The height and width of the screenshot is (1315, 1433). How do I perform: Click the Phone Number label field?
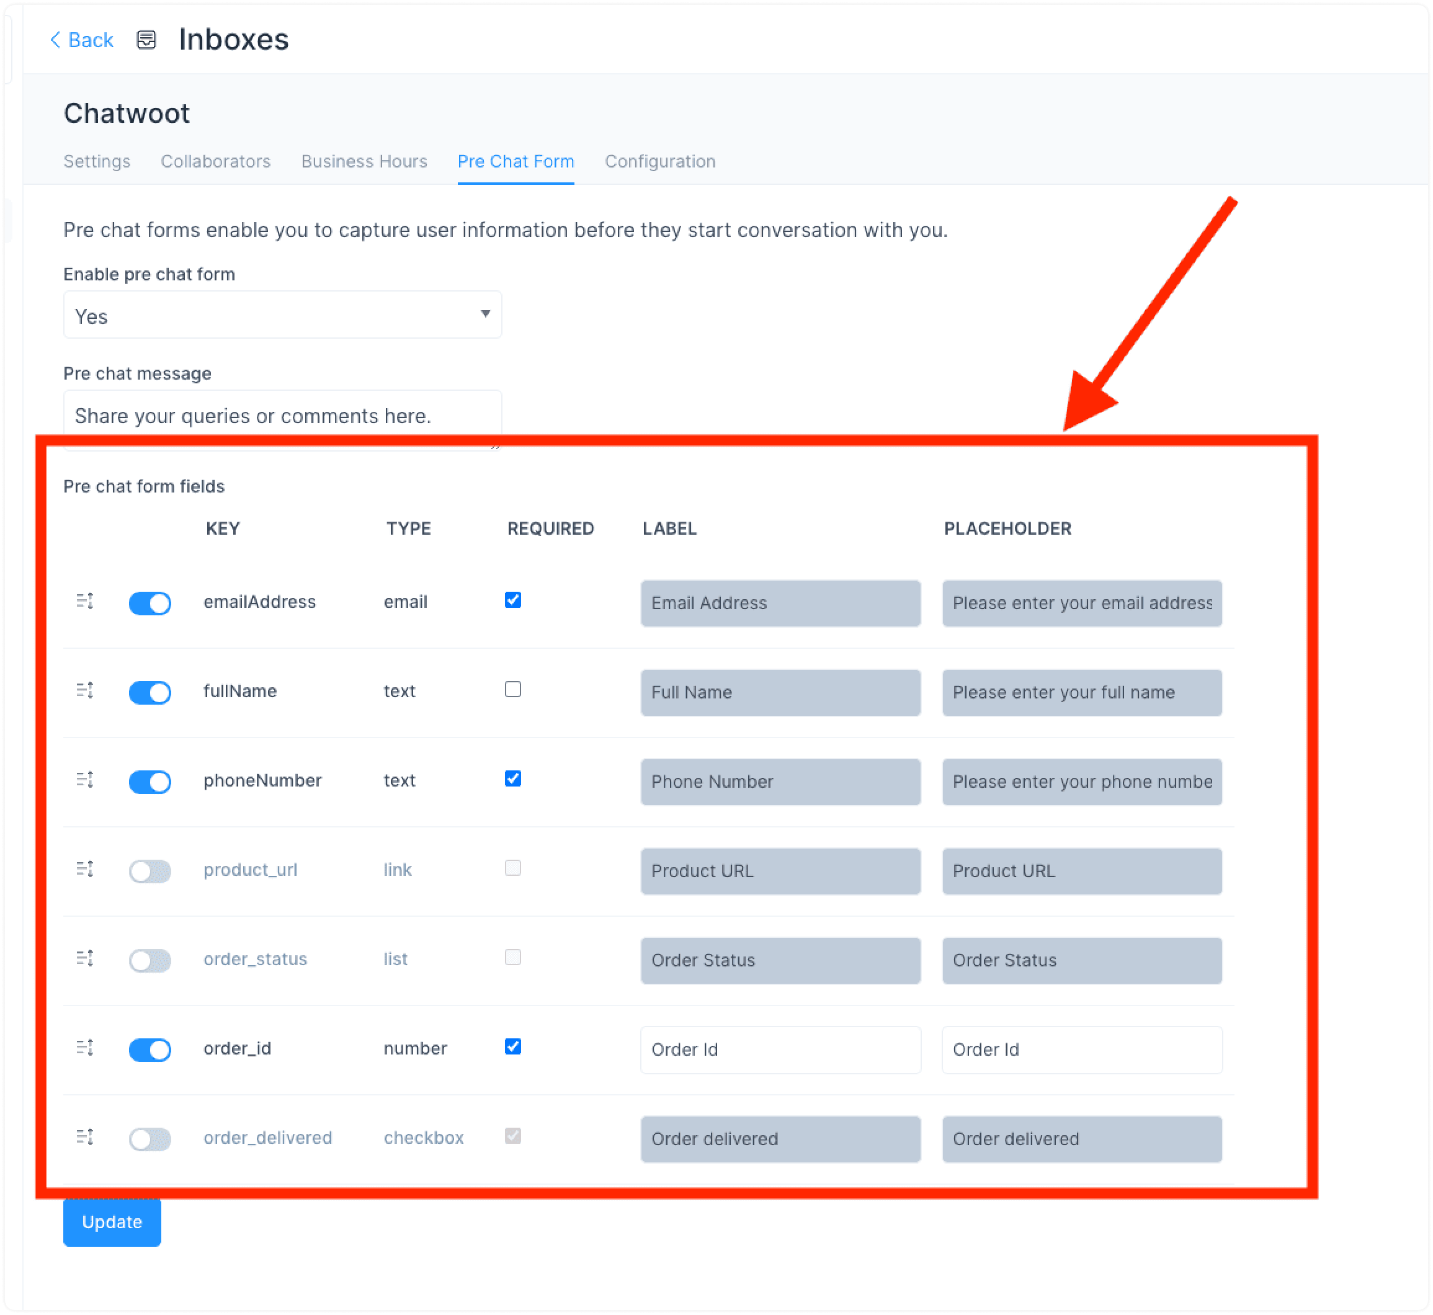tap(780, 782)
